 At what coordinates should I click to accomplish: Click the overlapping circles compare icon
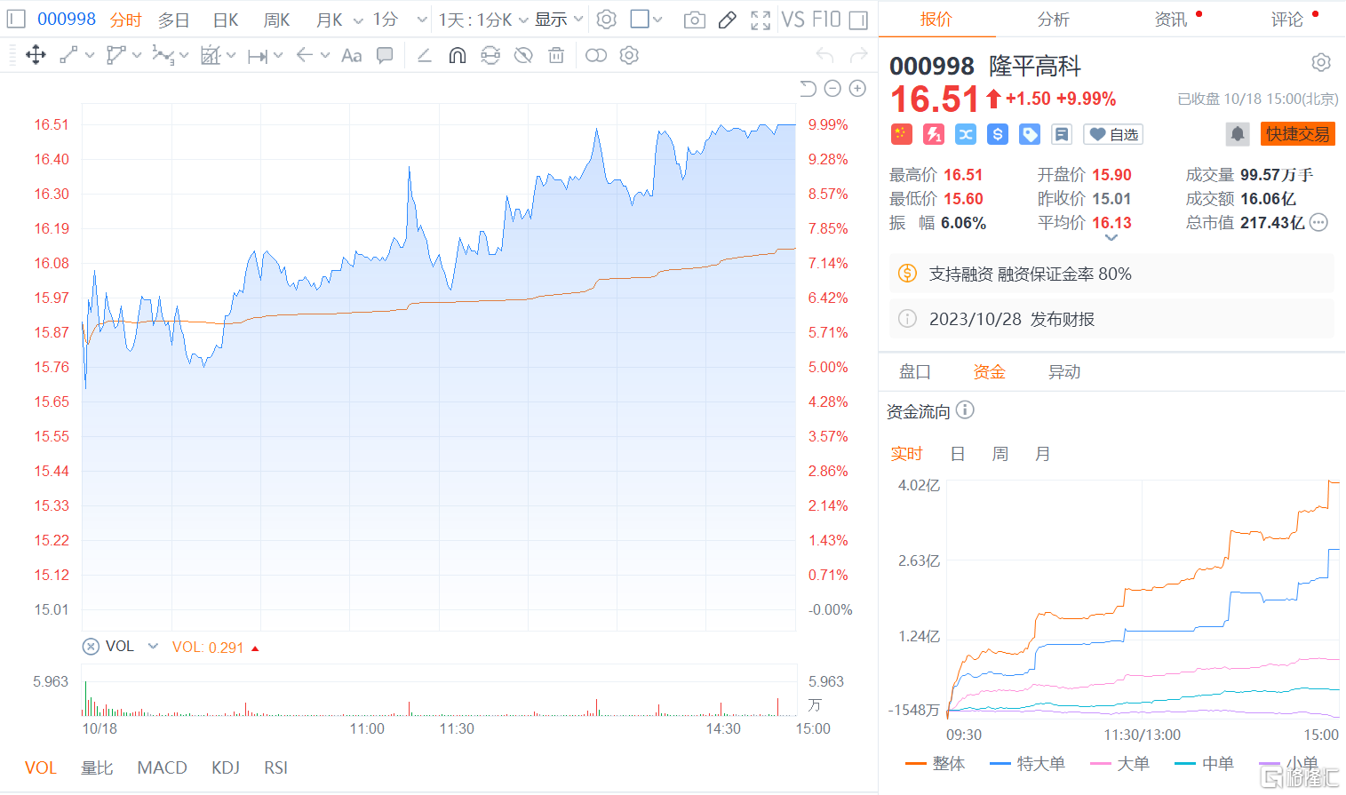click(x=596, y=55)
